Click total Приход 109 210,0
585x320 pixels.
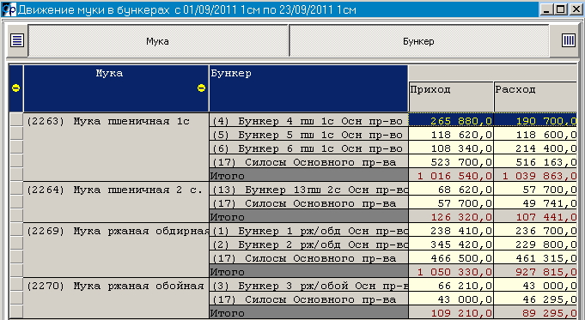pos(451,312)
